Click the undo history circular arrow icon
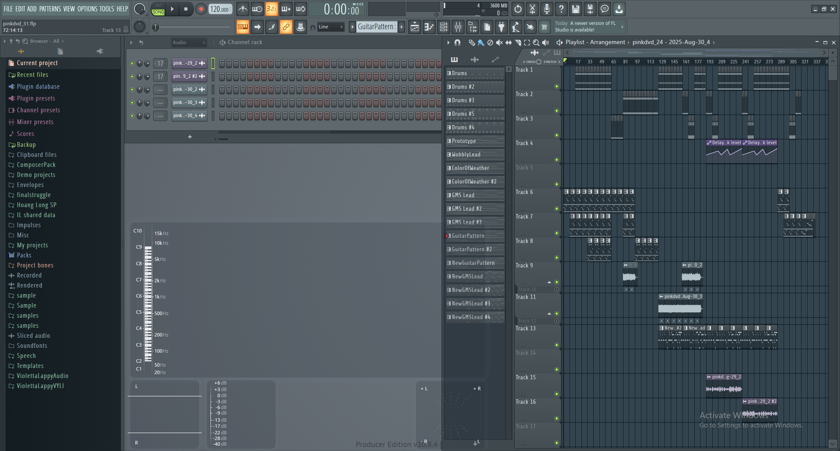 [x=518, y=9]
